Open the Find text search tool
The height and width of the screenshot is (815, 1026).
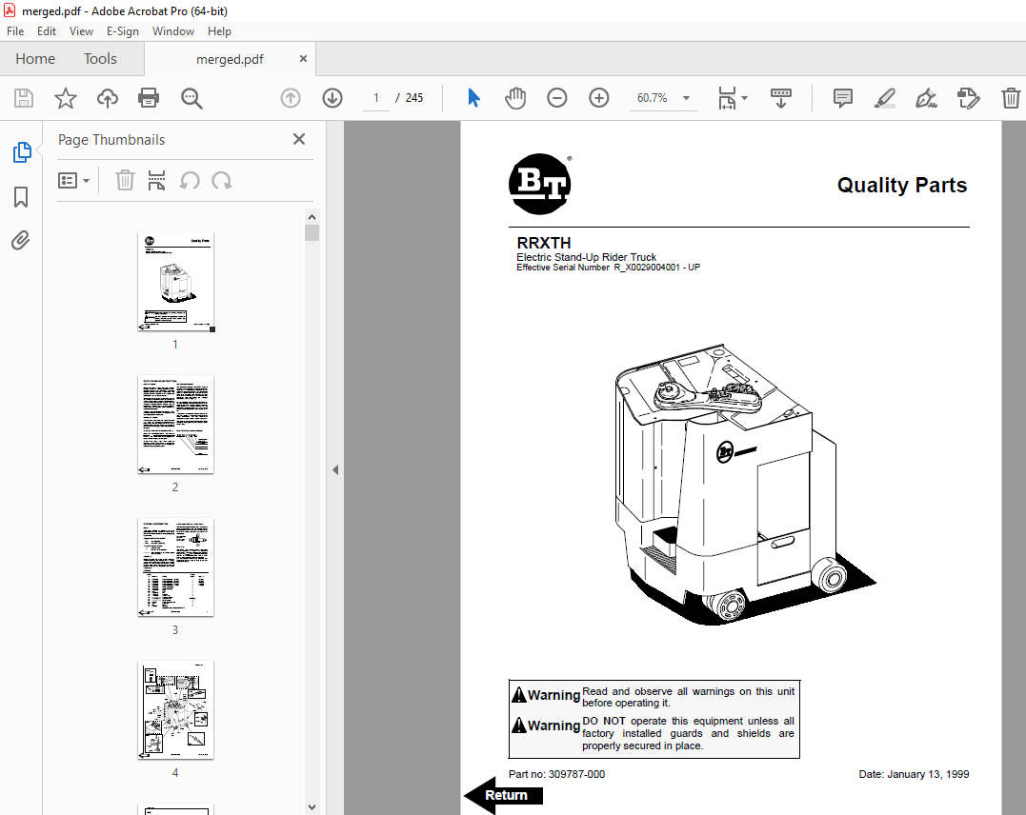pyautogui.click(x=191, y=98)
